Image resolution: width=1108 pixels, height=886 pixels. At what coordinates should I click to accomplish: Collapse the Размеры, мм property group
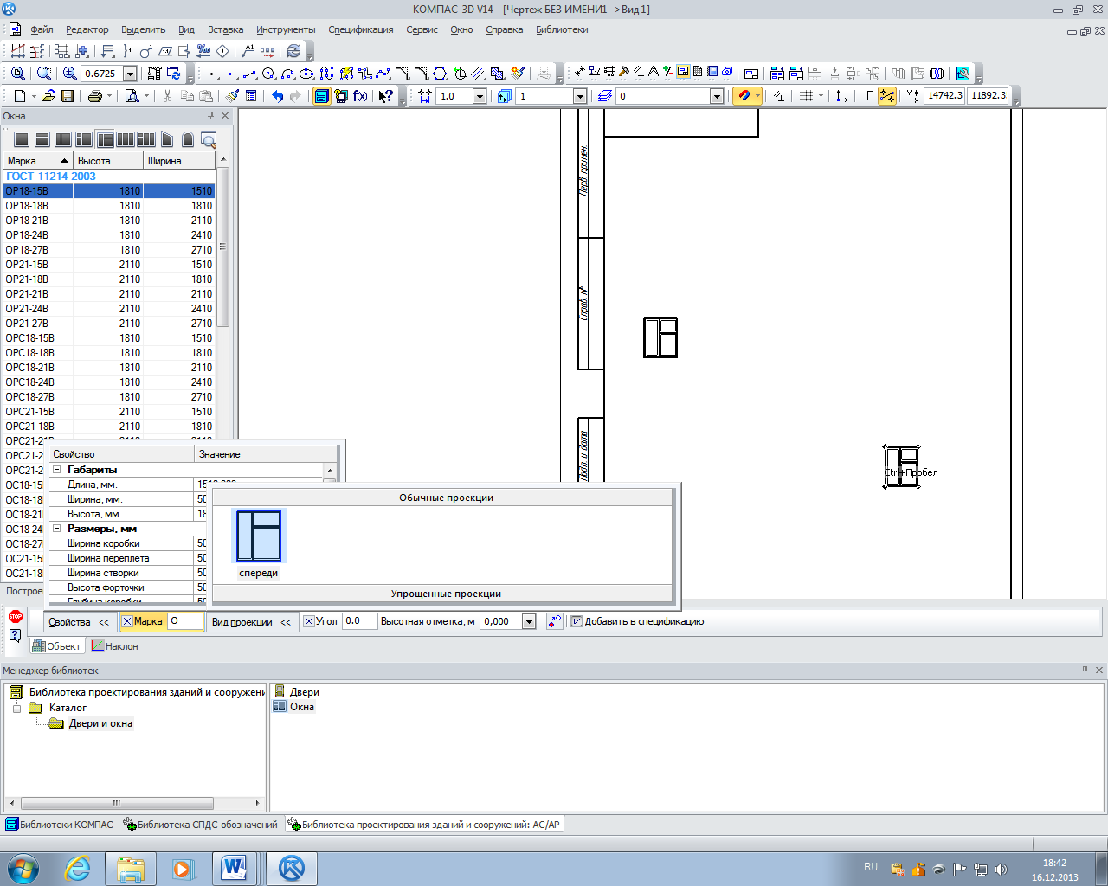point(57,529)
